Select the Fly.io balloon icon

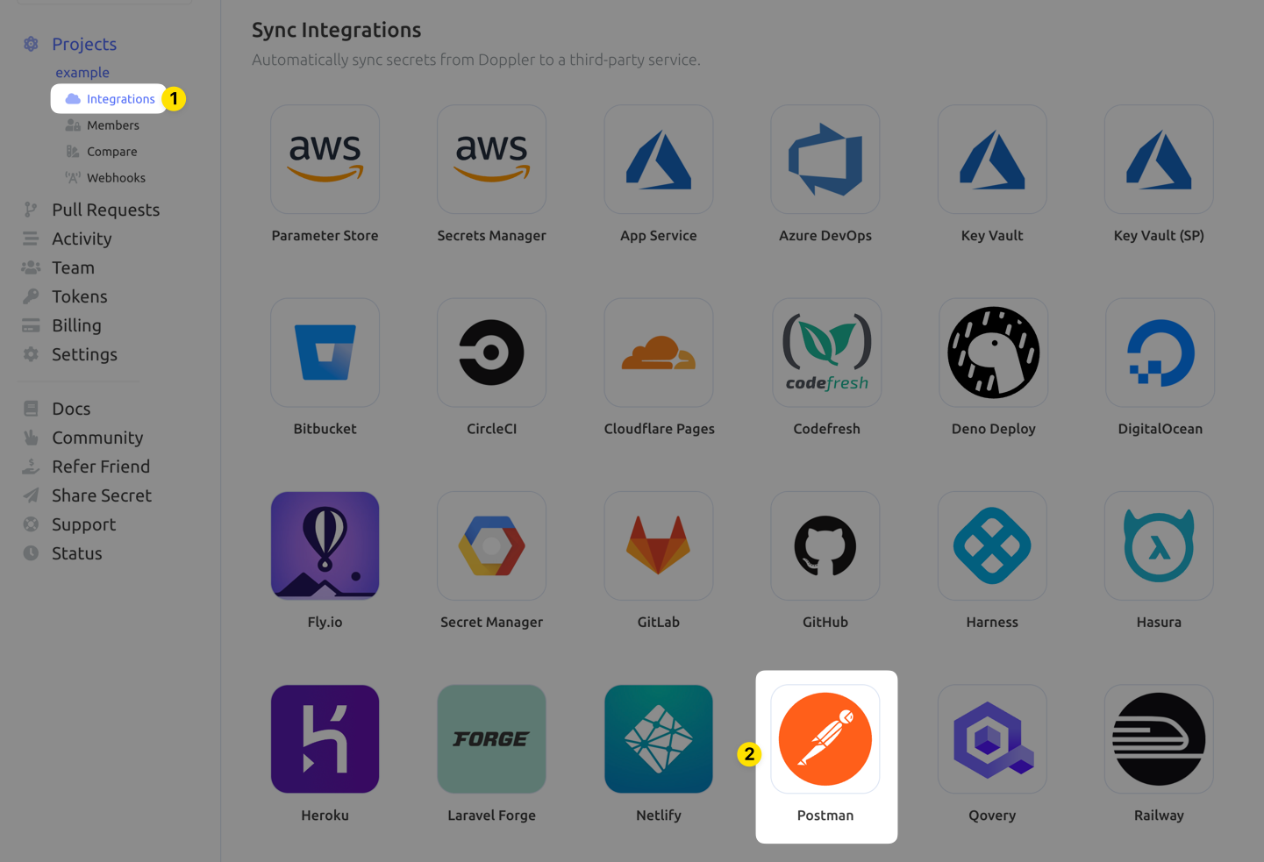coord(325,545)
